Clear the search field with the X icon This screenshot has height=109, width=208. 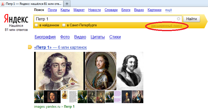click(x=178, y=19)
